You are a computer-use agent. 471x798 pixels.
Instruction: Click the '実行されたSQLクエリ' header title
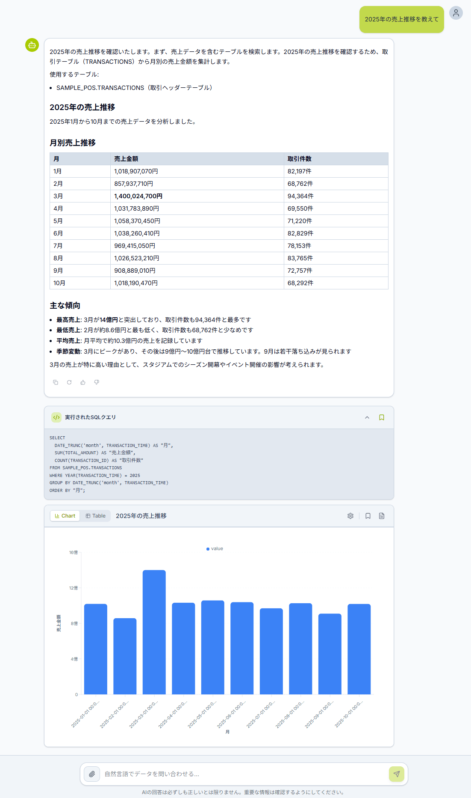coord(90,417)
